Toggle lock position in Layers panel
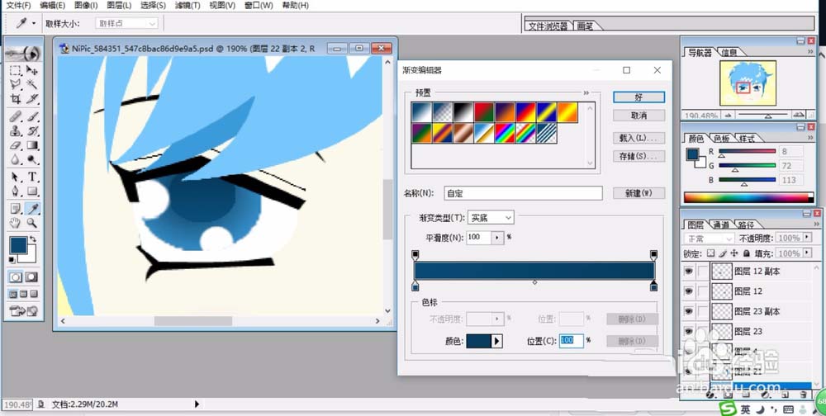The height and width of the screenshot is (416, 826). coord(734,253)
